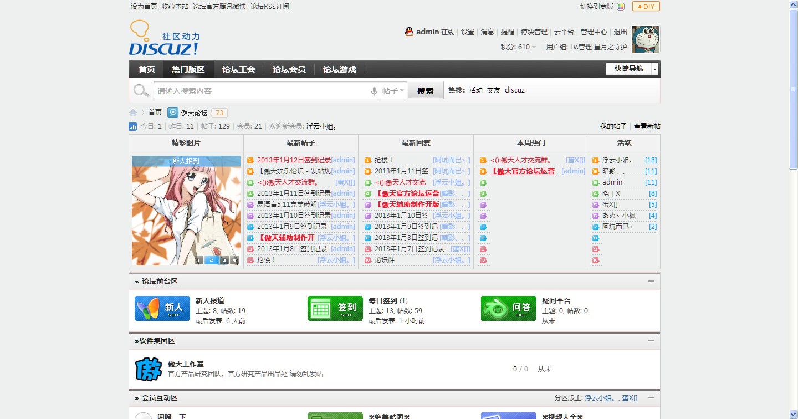Open the 每日签到 forum title
The width and height of the screenshot is (798, 419).
pyautogui.click(x=383, y=300)
